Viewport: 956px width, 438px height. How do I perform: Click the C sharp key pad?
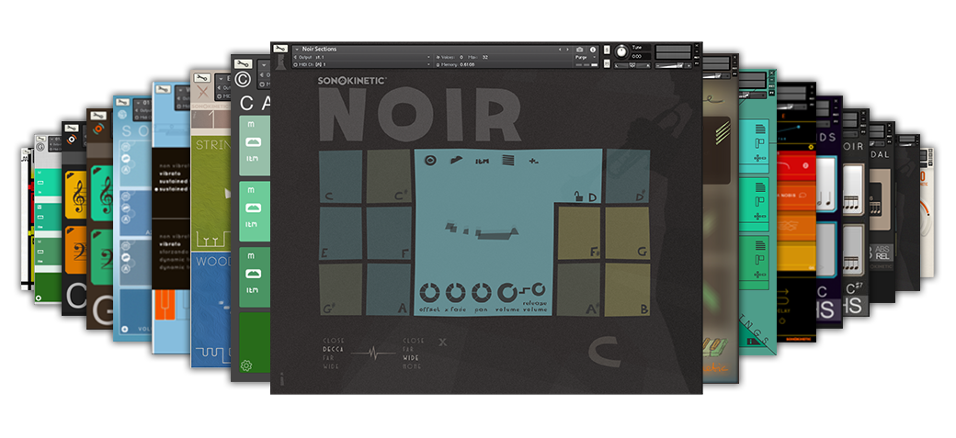coord(388,176)
